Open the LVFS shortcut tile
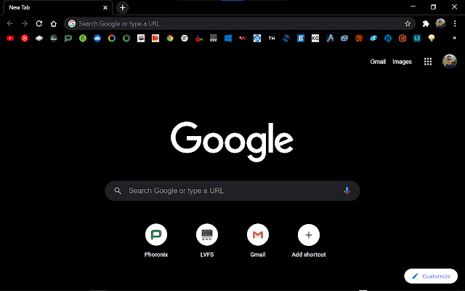This screenshot has height=291, width=465. pyautogui.click(x=206, y=241)
